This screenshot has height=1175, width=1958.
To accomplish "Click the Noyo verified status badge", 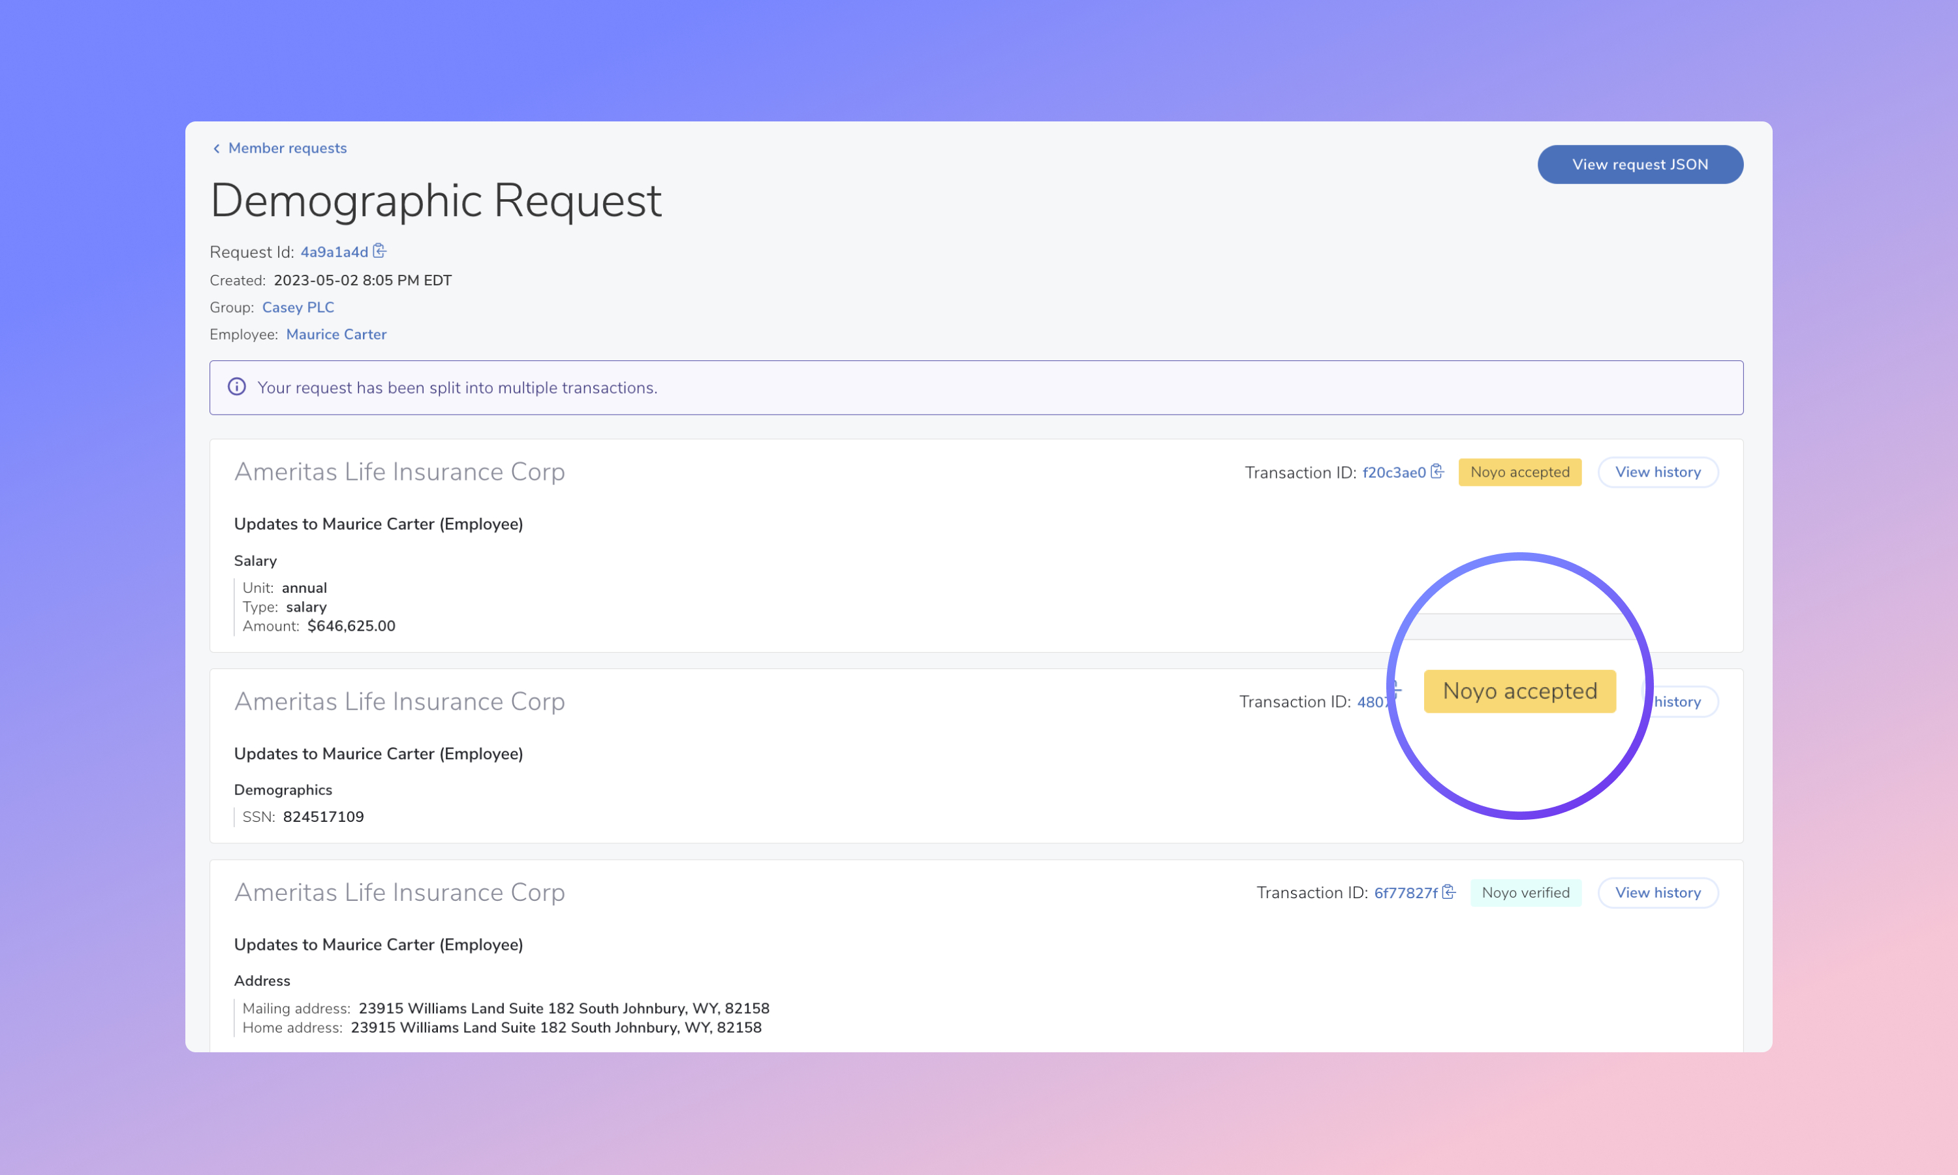I will click(x=1526, y=892).
